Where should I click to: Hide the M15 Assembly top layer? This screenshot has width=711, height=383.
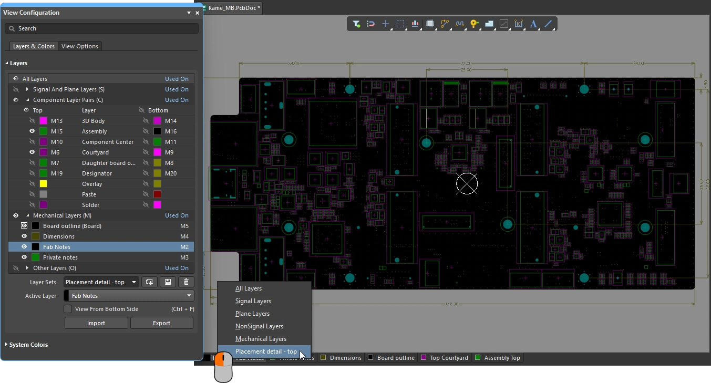coord(32,131)
